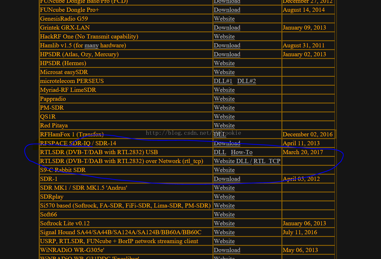Download the SDR-1 driver

point(227,179)
